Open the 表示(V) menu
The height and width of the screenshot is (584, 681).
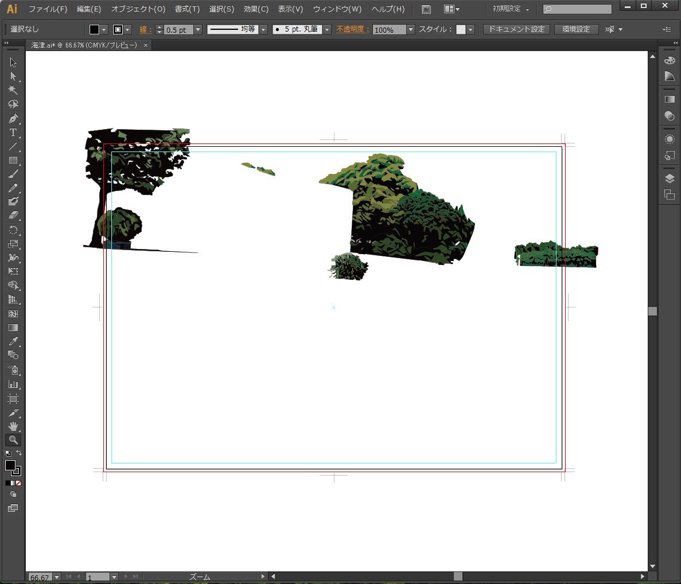tap(290, 9)
